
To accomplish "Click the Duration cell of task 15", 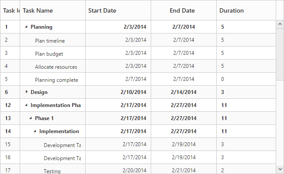I will pyautogui.click(x=222, y=144).
